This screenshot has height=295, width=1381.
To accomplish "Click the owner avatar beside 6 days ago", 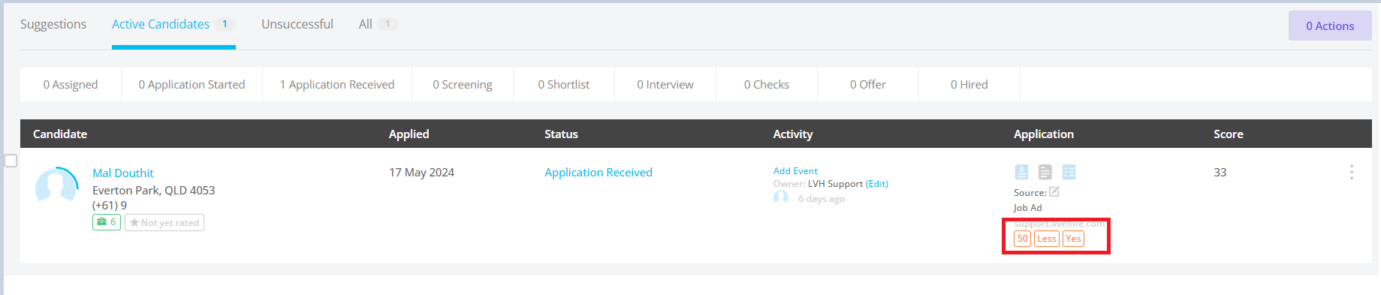I will pyautogui.click(x=781, y=197).
